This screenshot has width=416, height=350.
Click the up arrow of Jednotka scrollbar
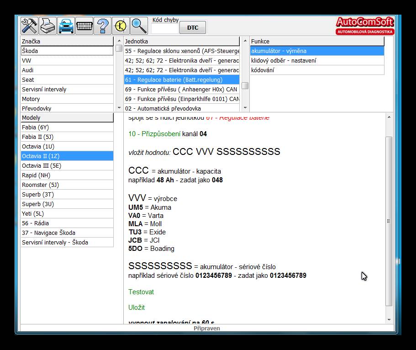click(x=245, y=41)
